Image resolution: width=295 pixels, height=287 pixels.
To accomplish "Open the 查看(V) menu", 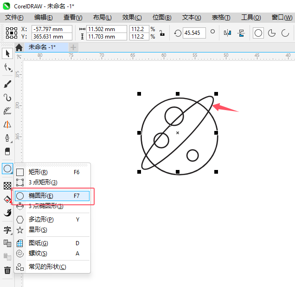I will click(73, 18).
